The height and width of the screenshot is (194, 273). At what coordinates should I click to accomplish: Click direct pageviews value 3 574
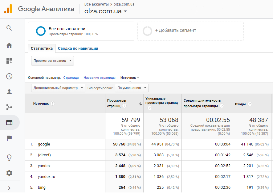point(120,155)
